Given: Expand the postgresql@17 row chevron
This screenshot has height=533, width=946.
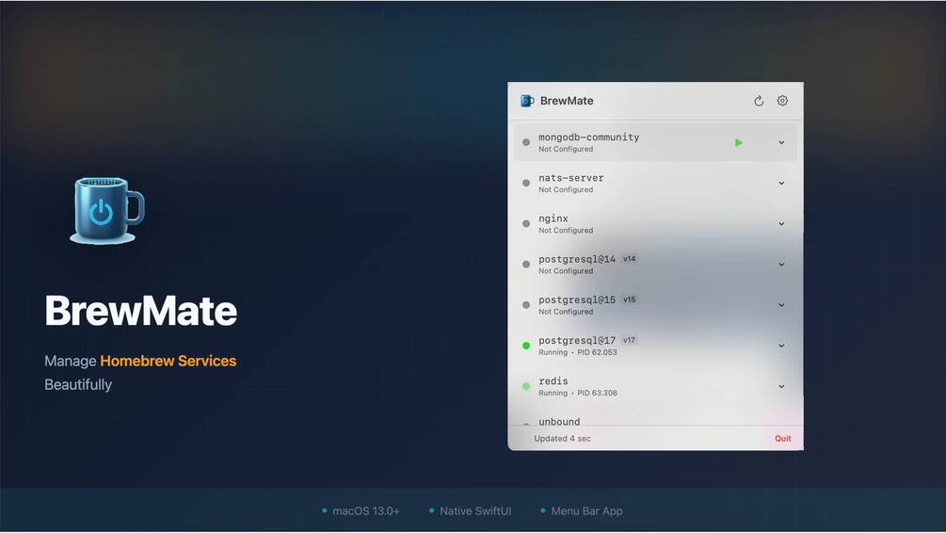Looking at the screenshot, I should click(x=781, y=346).
